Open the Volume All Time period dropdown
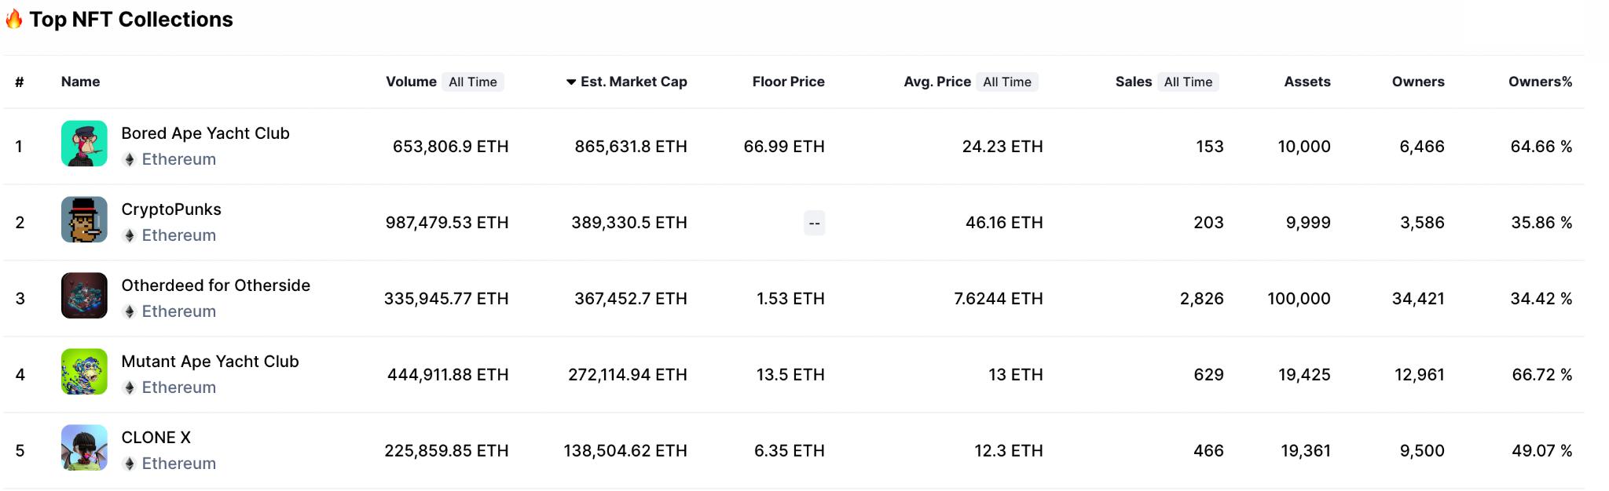1609x491 pixels. click(473, 82)
